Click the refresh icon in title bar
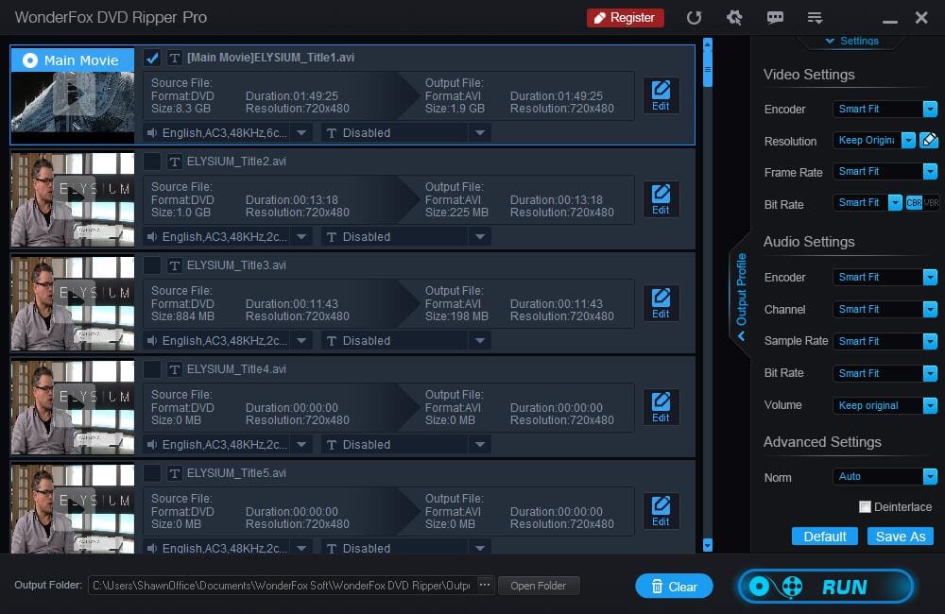Viewport: 945px width, 614px height. [x=694, y=18]
